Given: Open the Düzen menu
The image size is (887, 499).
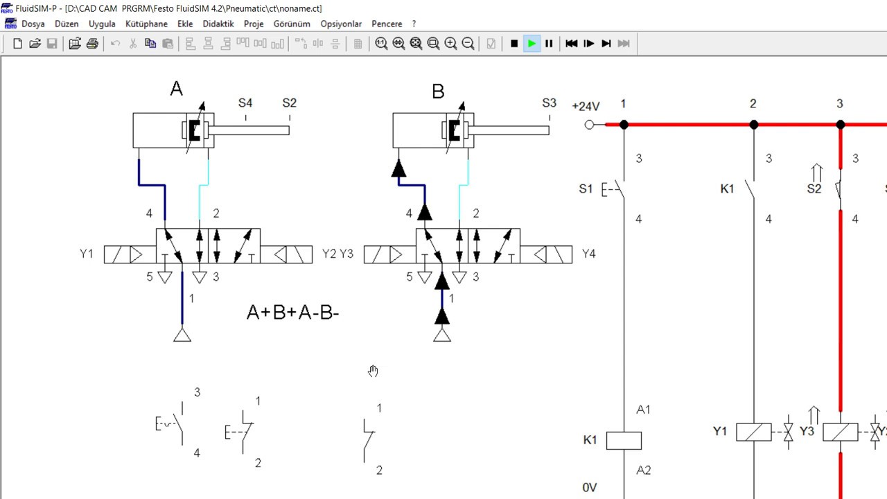Looking at the screenshot, I should point(67,24).
